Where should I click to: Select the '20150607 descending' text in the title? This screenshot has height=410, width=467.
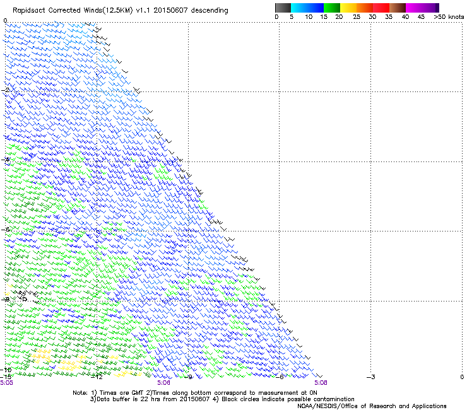pyautogui.click(x=191, y=11)
